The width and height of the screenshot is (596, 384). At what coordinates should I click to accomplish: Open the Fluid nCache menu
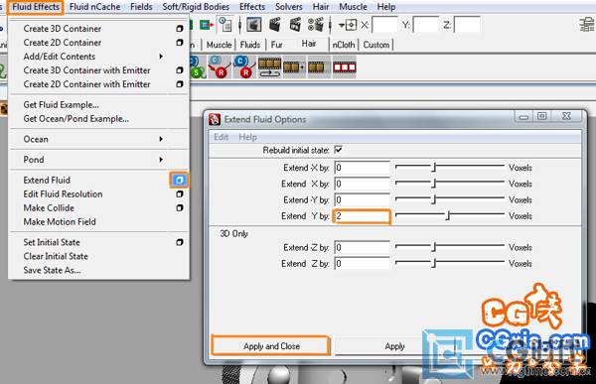94,7
